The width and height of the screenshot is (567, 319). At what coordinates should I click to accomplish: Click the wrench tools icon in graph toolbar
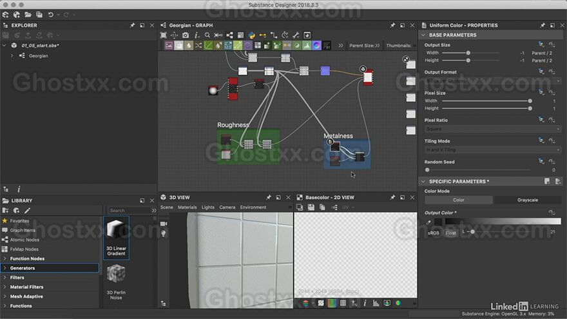click(296, 35)
